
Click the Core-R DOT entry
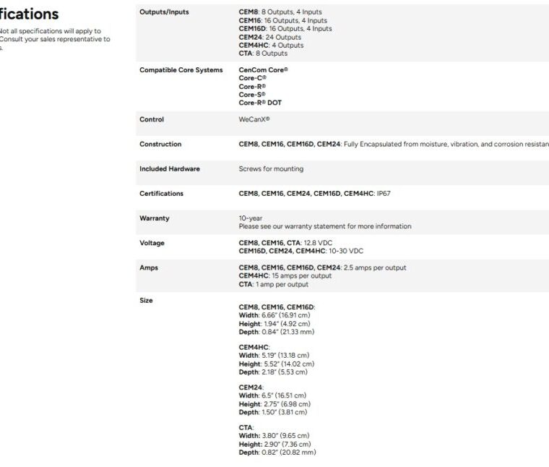(x=260, y=103)
